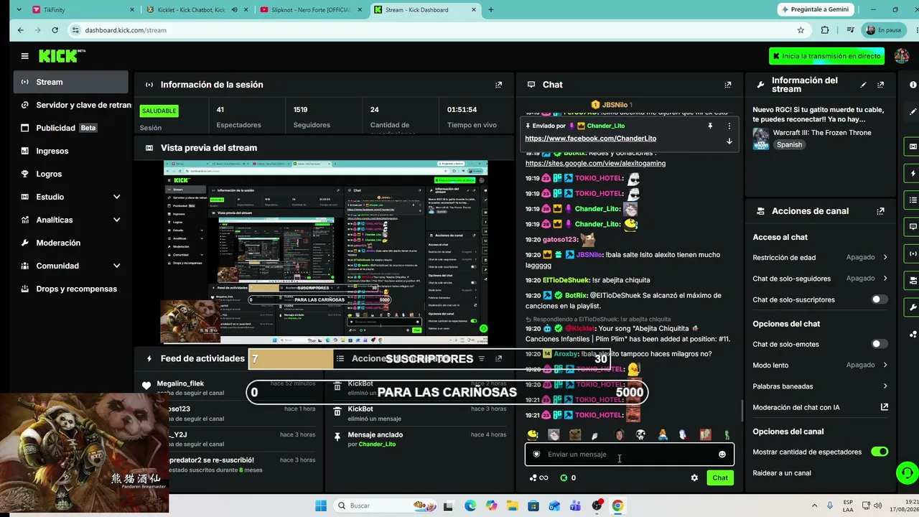
Task: Insert the skull quick emote
Action: tap(640, 435)
